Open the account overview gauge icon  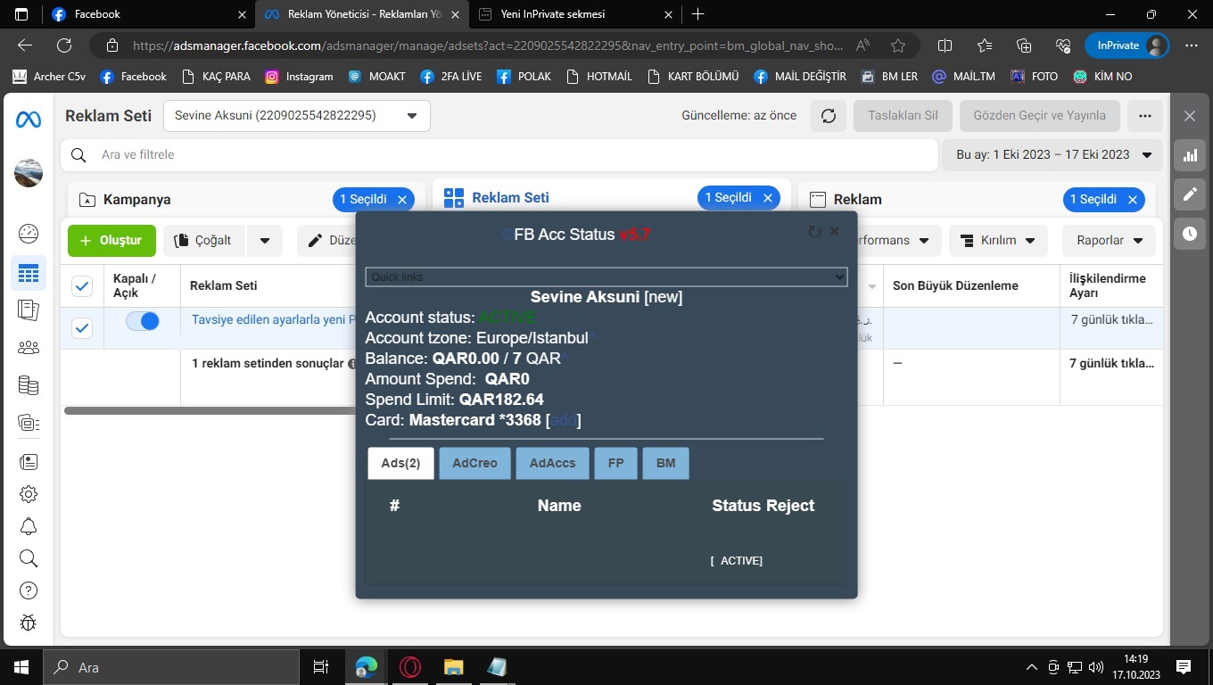pos(29,234)
